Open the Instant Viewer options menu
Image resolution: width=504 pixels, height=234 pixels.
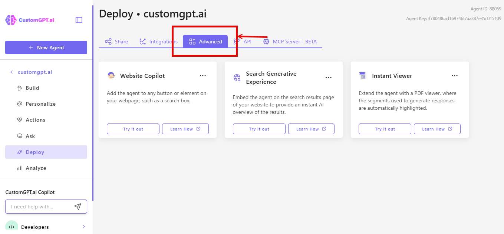[454, 75]
